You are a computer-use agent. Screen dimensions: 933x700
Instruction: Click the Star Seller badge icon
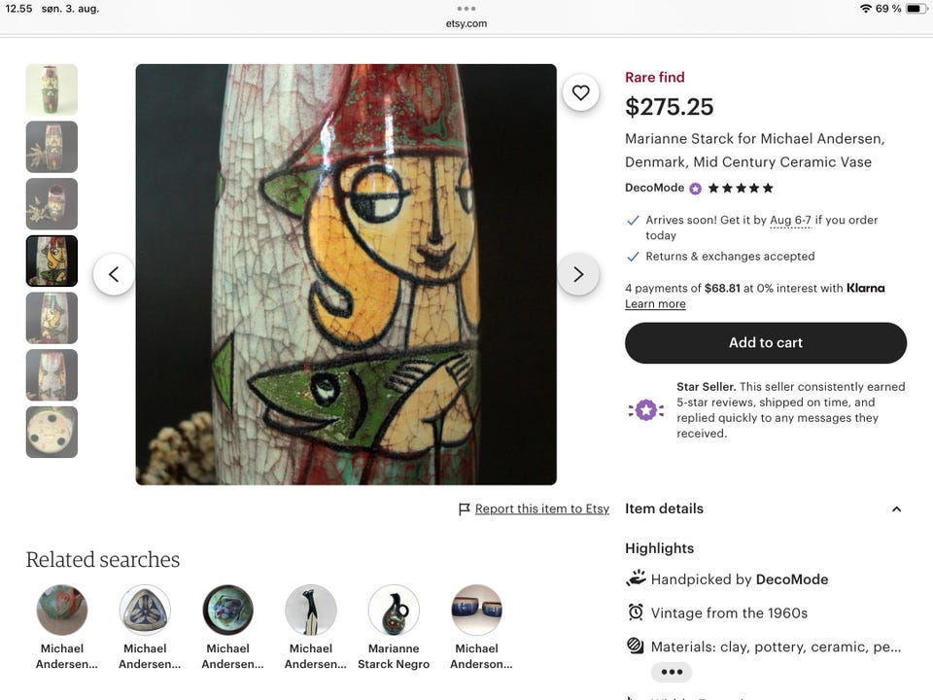645,410
